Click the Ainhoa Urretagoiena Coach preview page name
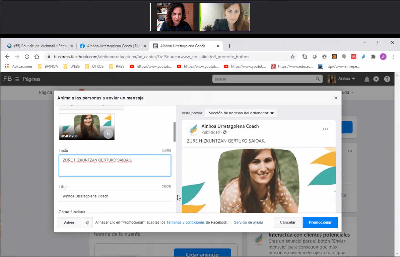The width and height of the screenshot is (400, 257). coord(230,126)
